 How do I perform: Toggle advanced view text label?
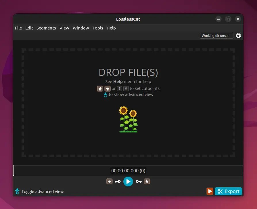pos(43,192)
